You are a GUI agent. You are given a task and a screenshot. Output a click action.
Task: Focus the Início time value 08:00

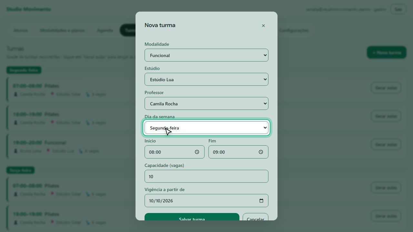(155, 152)
